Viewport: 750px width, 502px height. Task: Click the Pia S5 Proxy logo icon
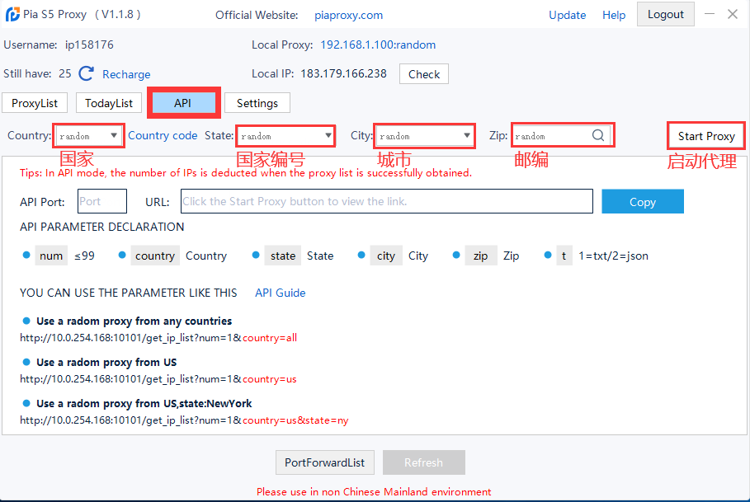click(12, 14)
